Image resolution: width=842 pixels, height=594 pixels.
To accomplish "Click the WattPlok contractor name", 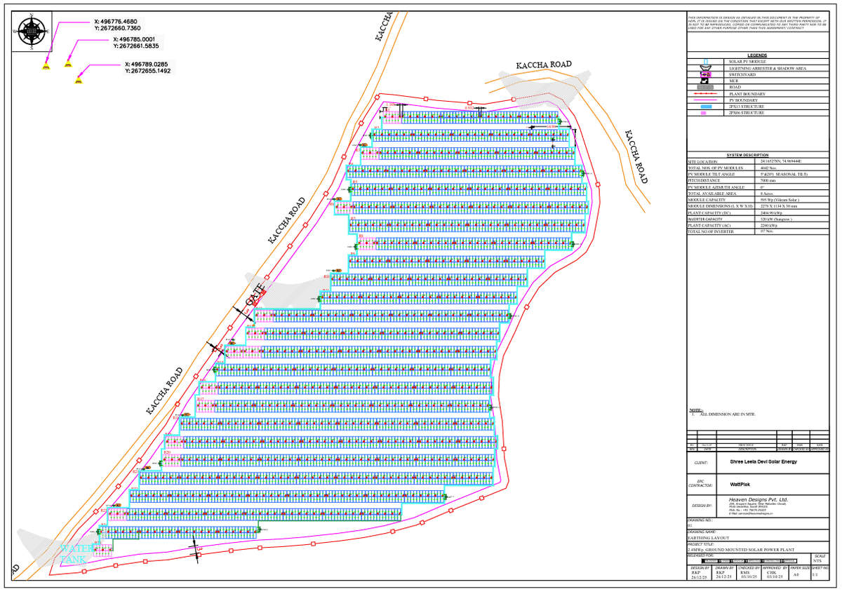I will coord(740,483).
